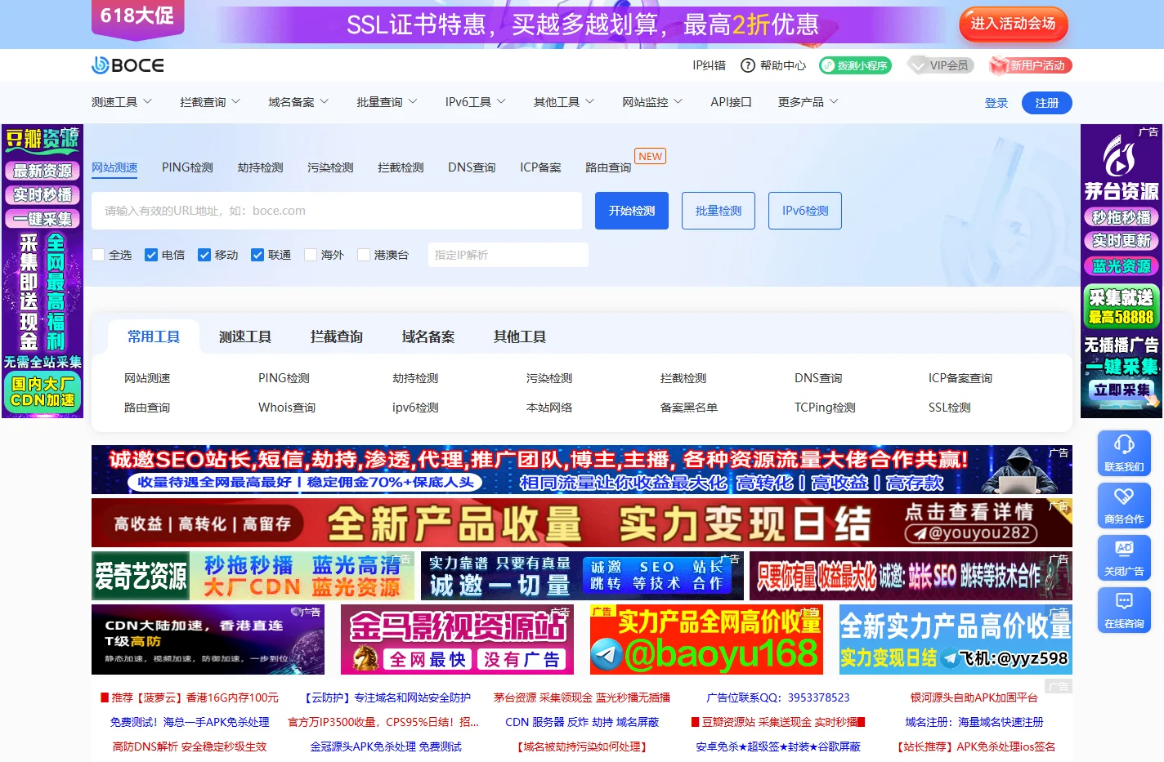Image resolution: width=1164 pixels, height=762 pixels.
Task: Click the 开始检测 button
Action: [632, 211]
